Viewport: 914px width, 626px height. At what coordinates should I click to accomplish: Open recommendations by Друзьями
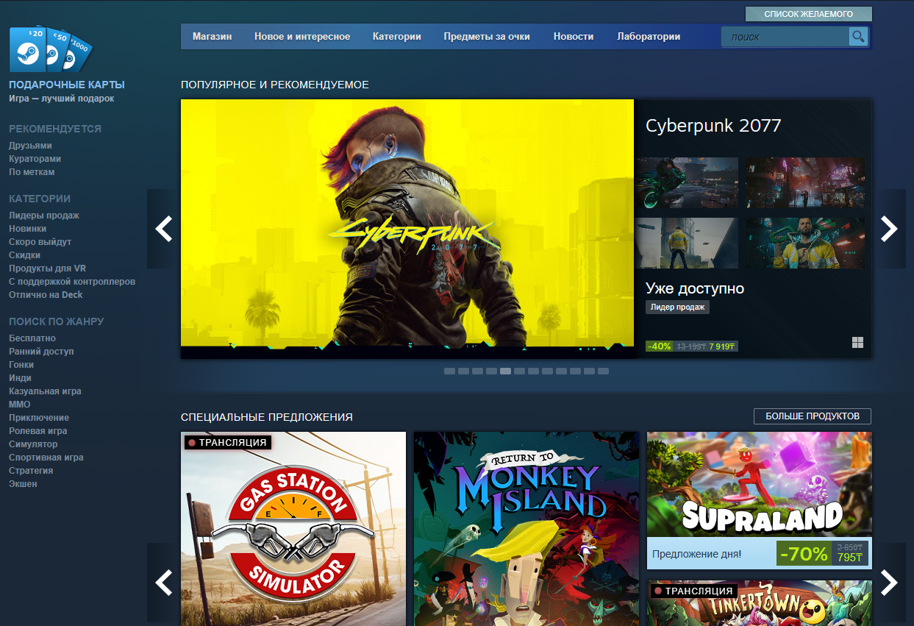point(30,146)
